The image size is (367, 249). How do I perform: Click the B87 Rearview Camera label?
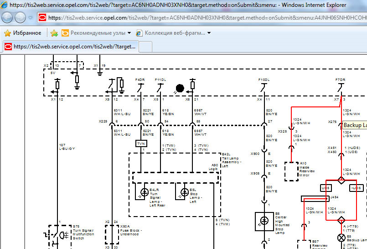pos(320,244)
